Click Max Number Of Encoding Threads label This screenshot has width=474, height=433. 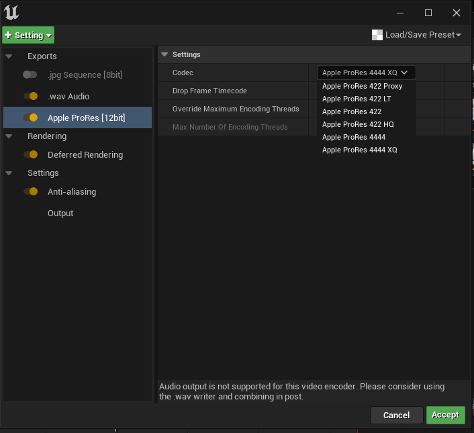coord(230,127)
